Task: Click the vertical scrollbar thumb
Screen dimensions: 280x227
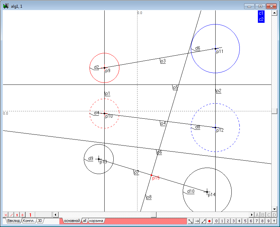Action: (274, 111)
